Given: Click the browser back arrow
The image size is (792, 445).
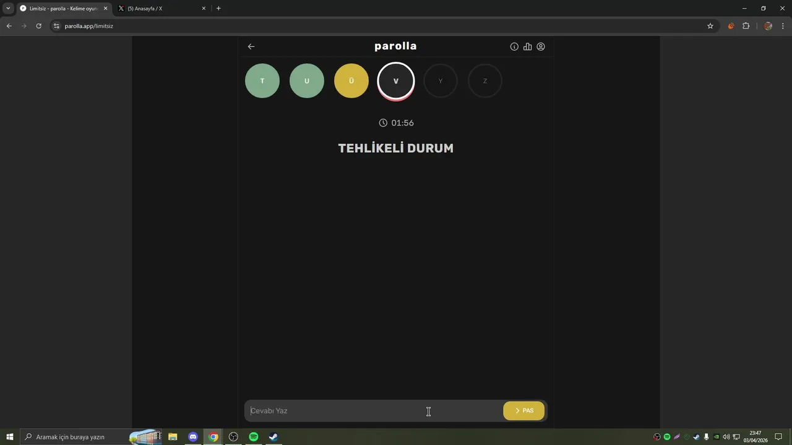Looking at the screenshot, I should pos(9,26).
